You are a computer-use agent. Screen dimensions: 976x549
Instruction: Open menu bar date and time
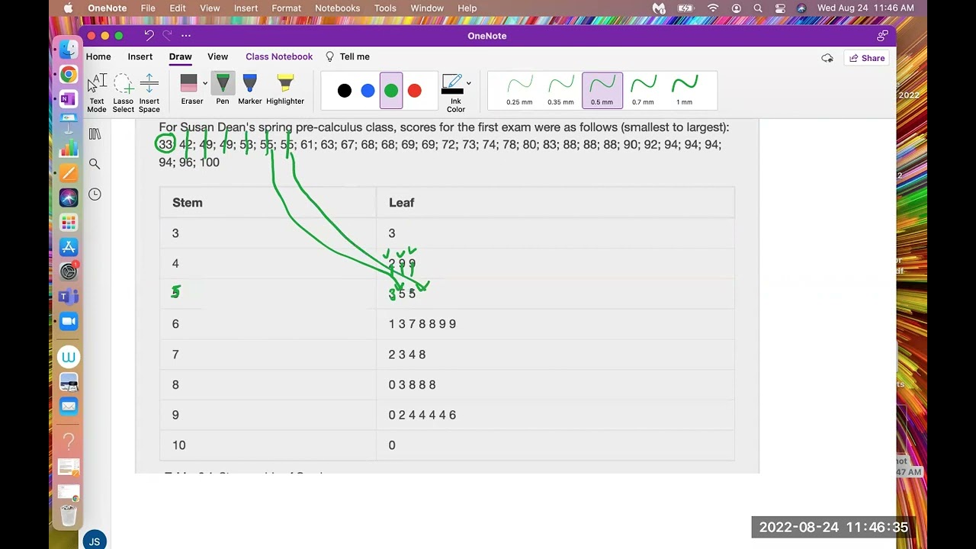tap(865, 8)
